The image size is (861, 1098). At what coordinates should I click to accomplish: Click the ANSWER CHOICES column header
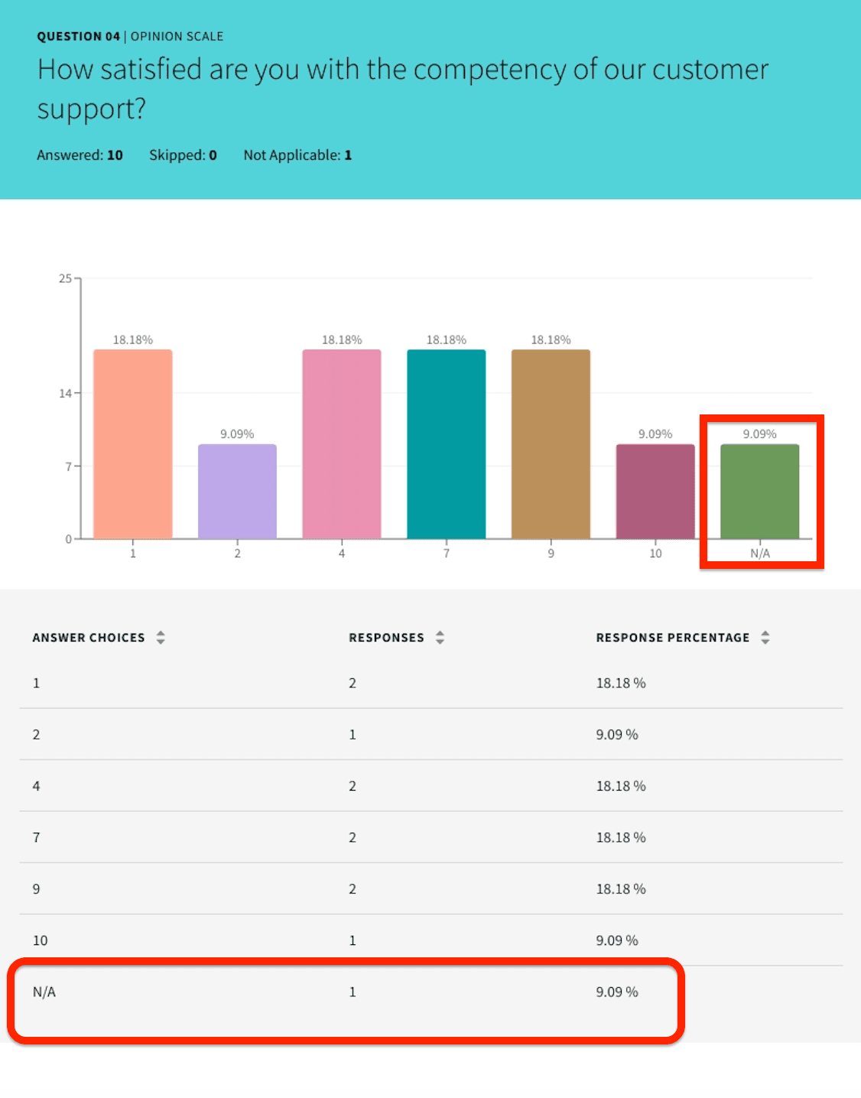[89, 638]
